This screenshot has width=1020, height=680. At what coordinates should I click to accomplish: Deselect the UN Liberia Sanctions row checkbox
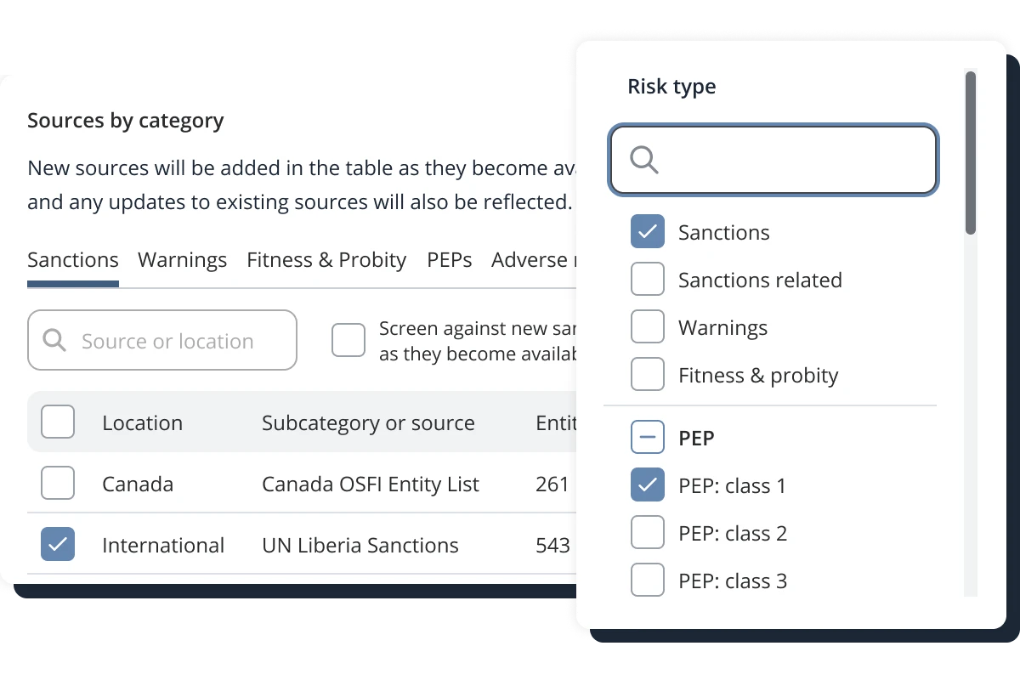(58, 544)
